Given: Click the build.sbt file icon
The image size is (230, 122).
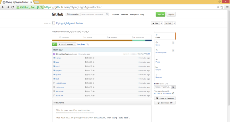Looking at the screenshot, I should tap(54, 96).
